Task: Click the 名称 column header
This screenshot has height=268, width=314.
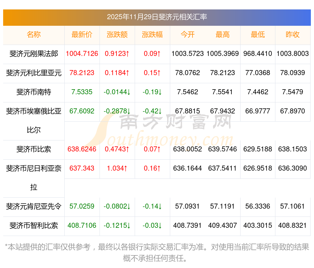Action: (x=34, y=35)
